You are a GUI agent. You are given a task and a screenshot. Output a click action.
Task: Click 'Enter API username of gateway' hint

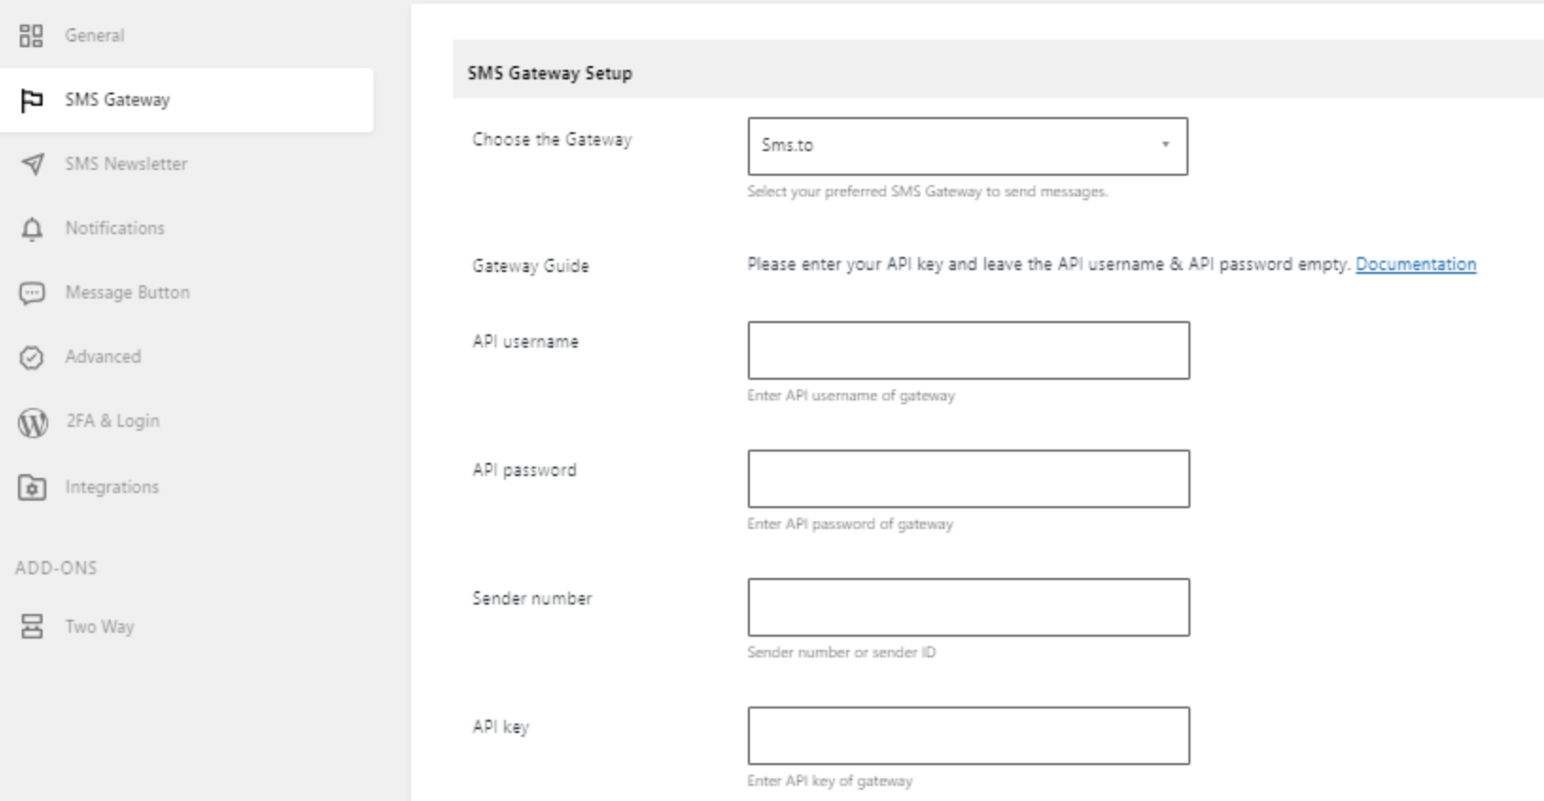point(850,396)
